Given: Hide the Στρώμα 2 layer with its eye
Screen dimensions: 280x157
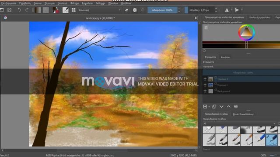Looking at the screenshot, I should tap(205, 85).
